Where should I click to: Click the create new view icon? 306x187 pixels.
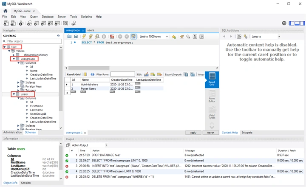(x=43, y=23)
